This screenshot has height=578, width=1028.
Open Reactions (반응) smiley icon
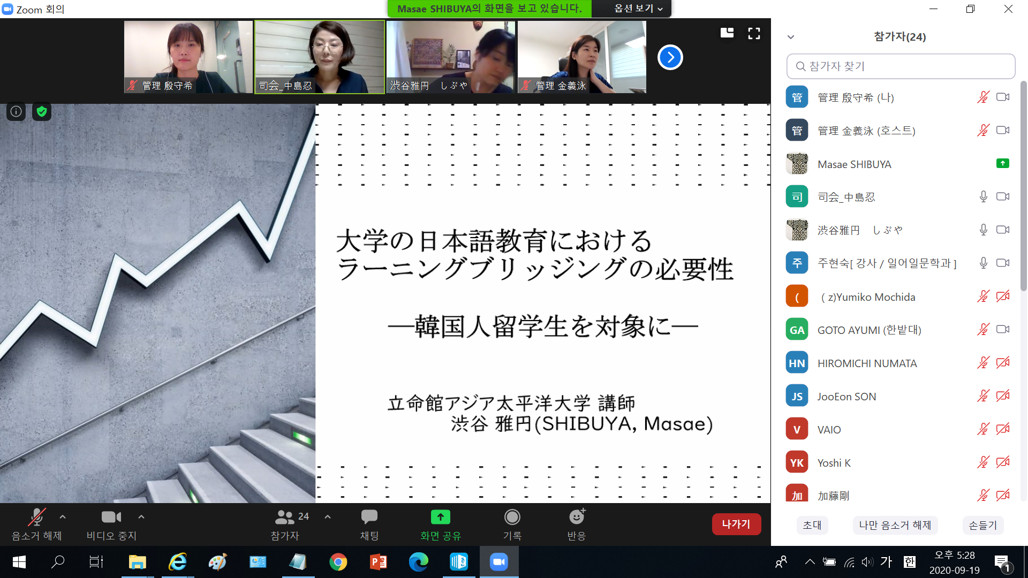[577, 518]
